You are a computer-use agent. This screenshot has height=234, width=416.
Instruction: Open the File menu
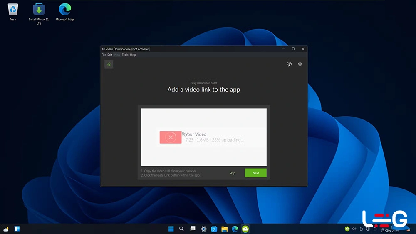click(x=104, y=55)
